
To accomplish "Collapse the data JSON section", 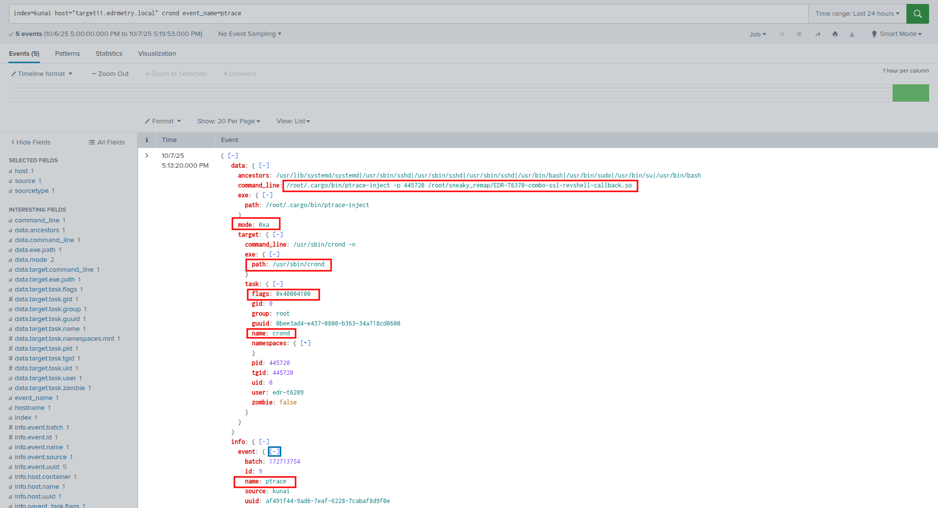I will [264, 166].
